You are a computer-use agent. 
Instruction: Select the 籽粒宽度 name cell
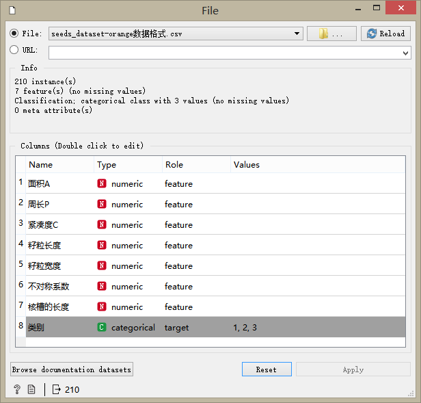[x=60, y=265]
